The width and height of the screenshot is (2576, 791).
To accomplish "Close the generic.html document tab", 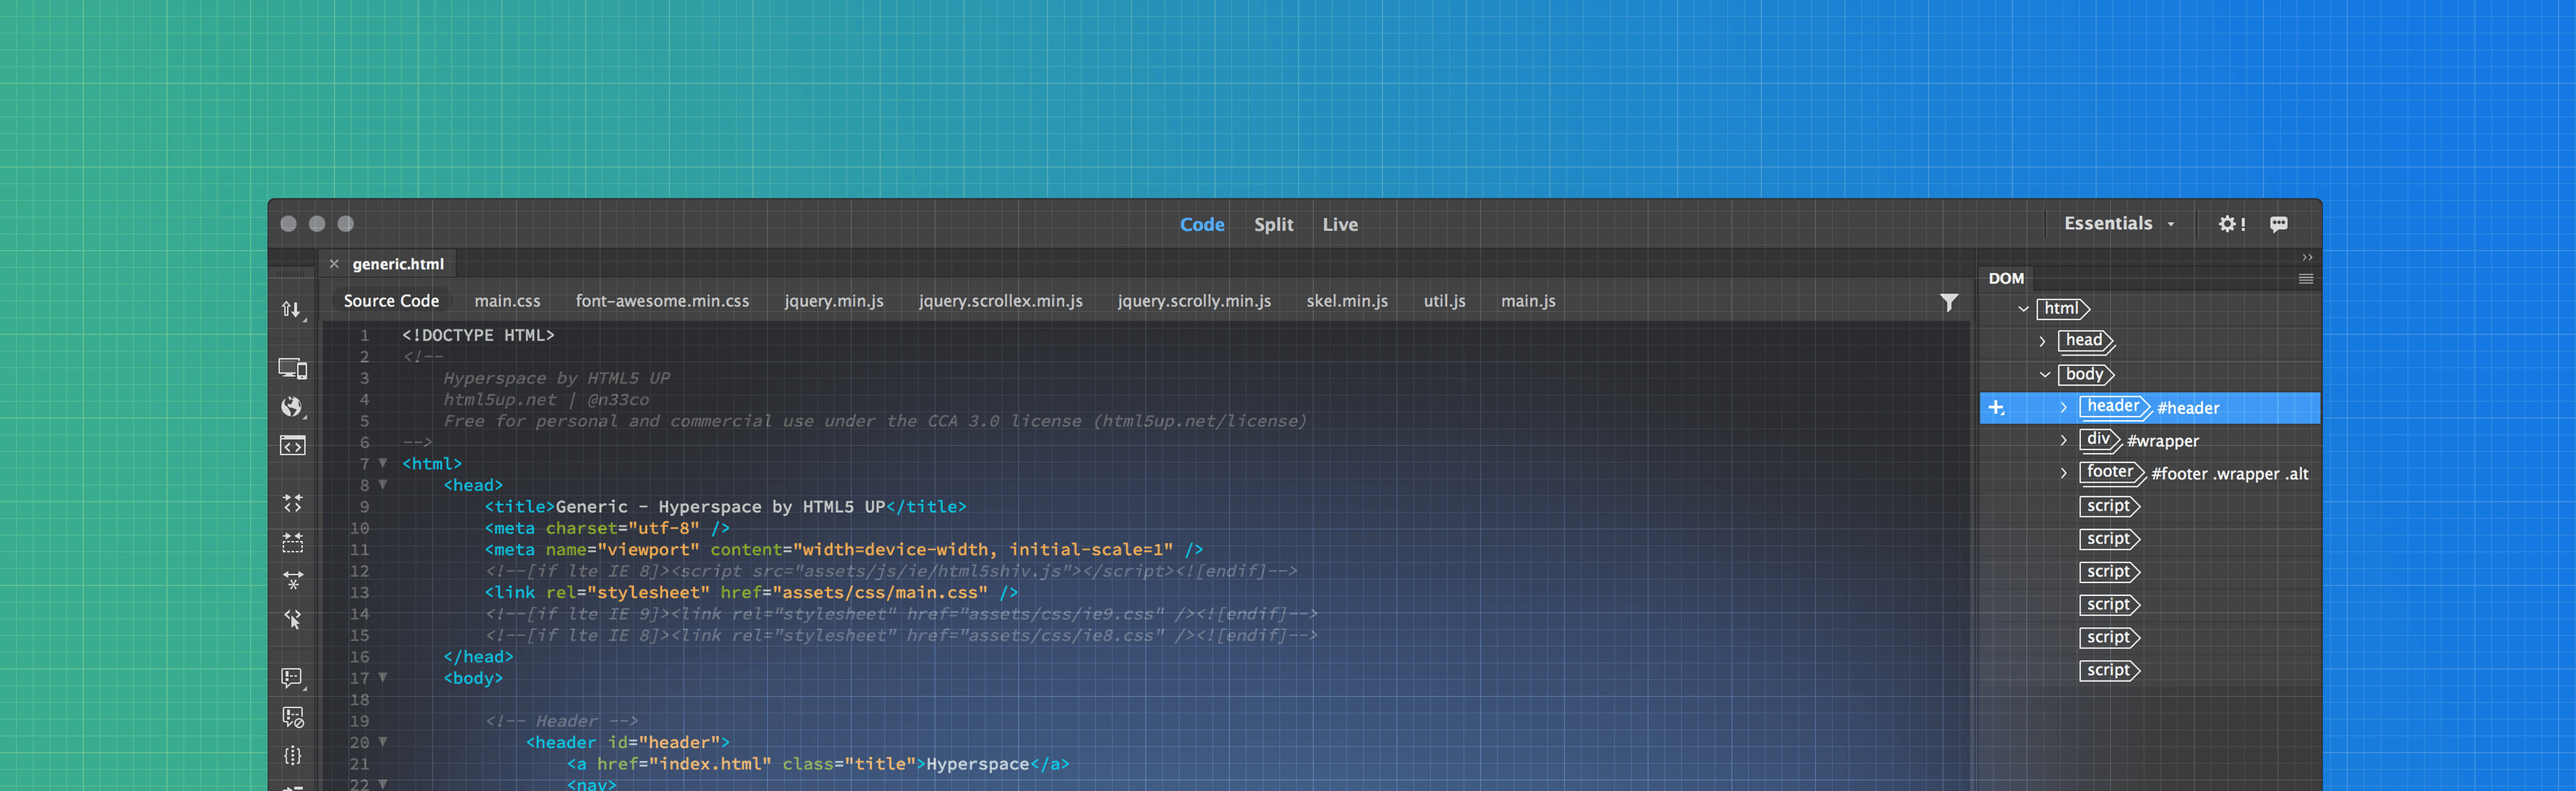I will pyautogui.click(x=334, y=264).
